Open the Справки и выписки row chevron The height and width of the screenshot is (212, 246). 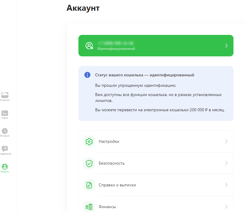[x=226, y=185]
